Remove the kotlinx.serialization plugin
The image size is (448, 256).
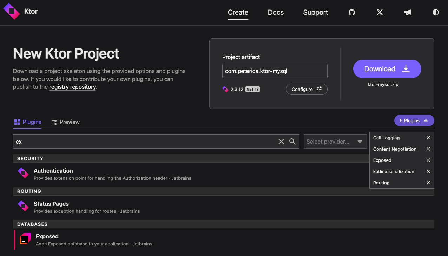click(x=428, y=171)
